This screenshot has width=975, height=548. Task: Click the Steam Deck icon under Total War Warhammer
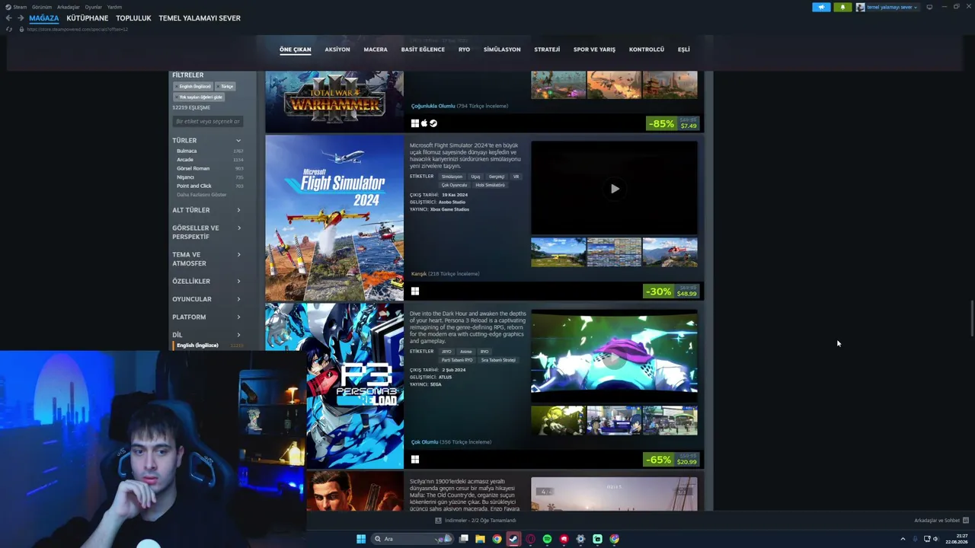coord(433,123)
